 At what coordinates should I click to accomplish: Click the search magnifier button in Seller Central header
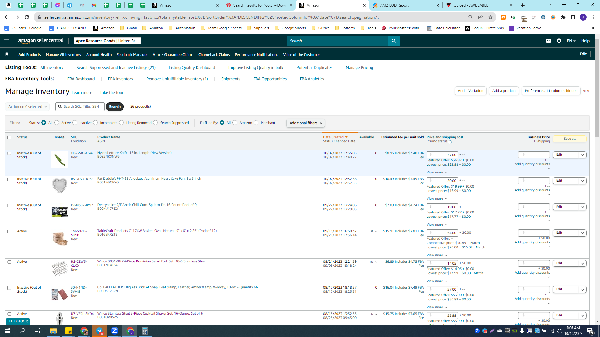[x=394, y=41]
